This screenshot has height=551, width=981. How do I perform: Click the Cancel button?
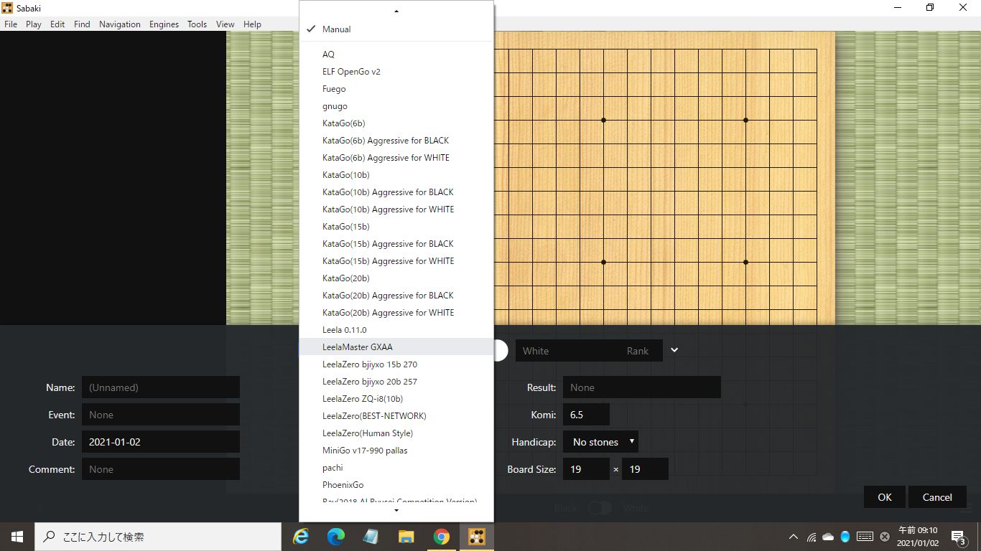pyautogui.click(x=937, y=497)
